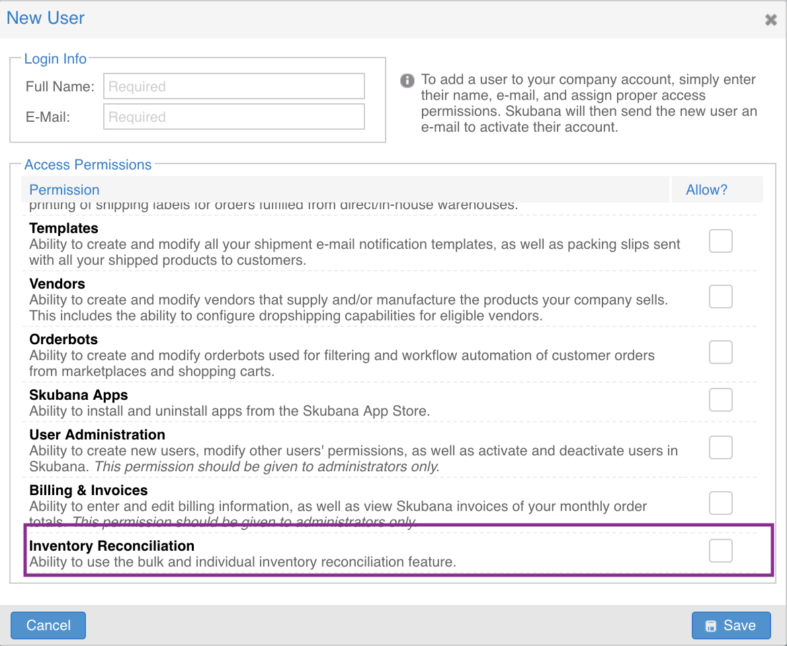Click the Full Name: label
Viewport: 787px width, 646px height.
(60, 87)
